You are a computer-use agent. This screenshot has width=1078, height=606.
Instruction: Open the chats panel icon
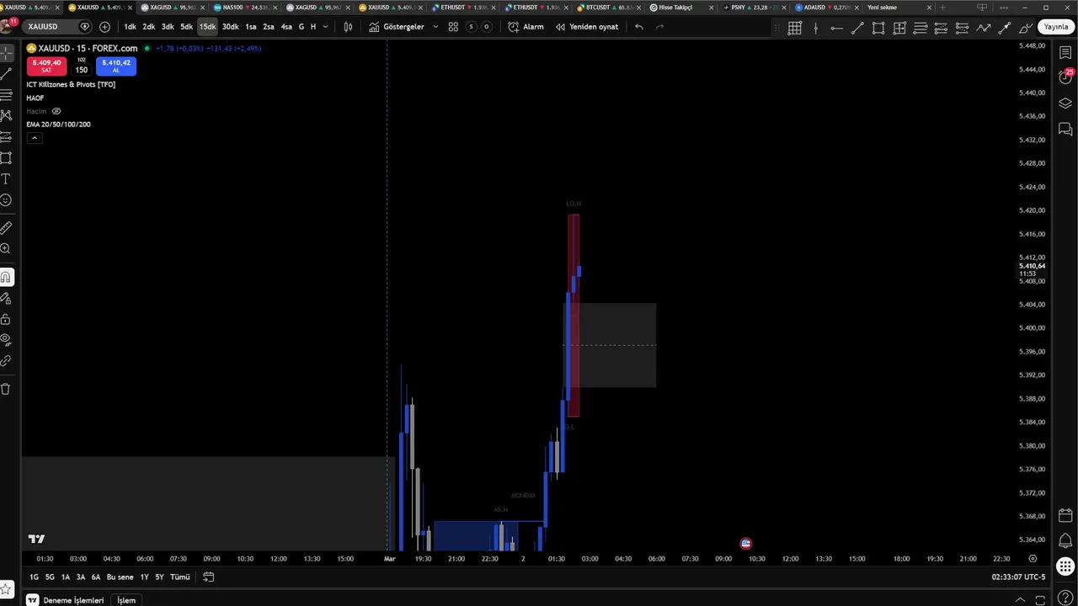(1065, 129)
